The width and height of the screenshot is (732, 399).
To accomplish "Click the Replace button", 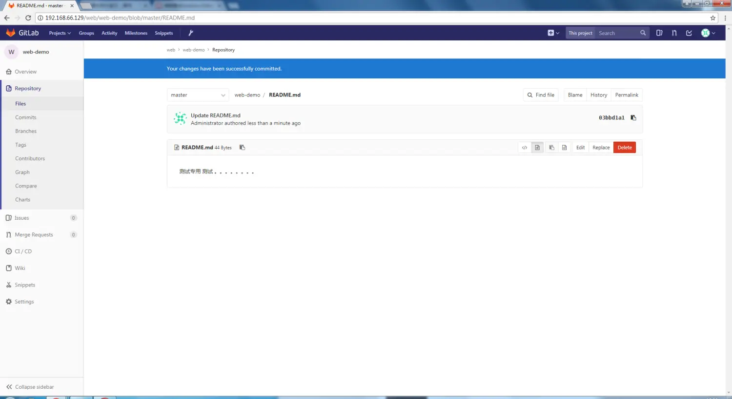I will tap(601, 148).
